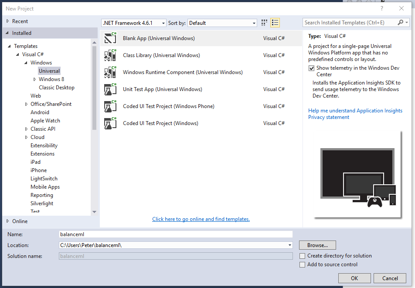Collapse the Templates tree node

(9, 46)
